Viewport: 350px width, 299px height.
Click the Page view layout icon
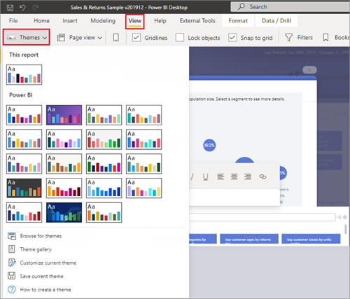click(61, 38)
